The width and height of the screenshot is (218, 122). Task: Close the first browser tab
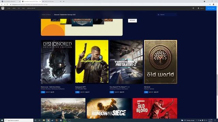pos(20,1)
